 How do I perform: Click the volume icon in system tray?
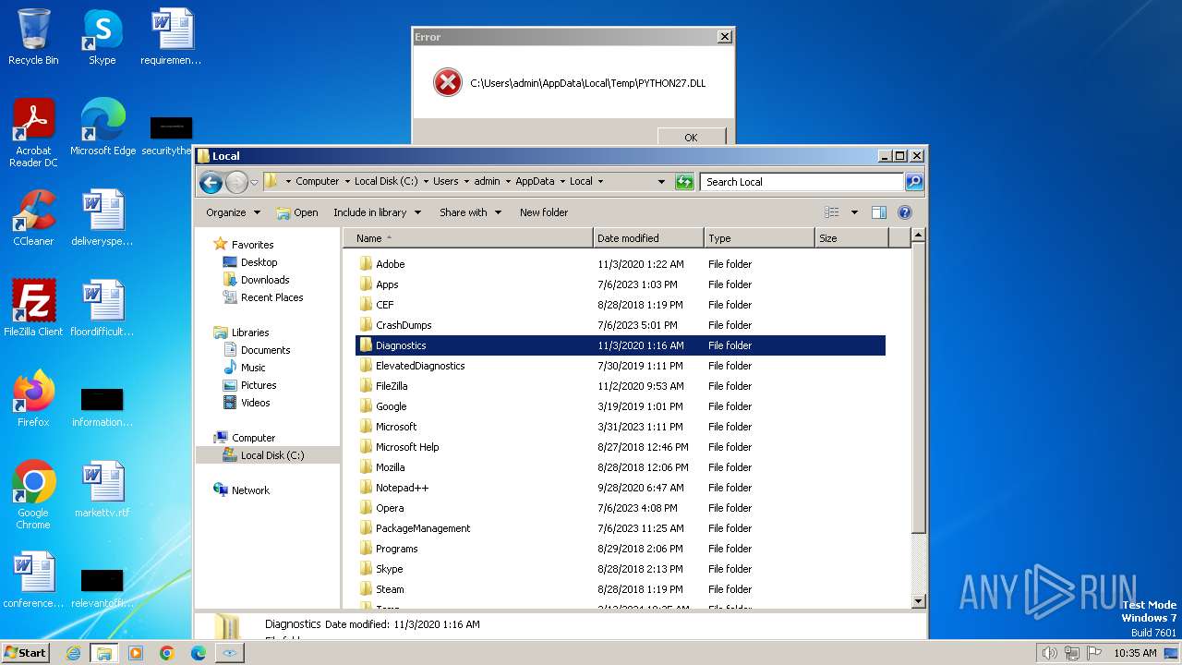[1049, 653]
